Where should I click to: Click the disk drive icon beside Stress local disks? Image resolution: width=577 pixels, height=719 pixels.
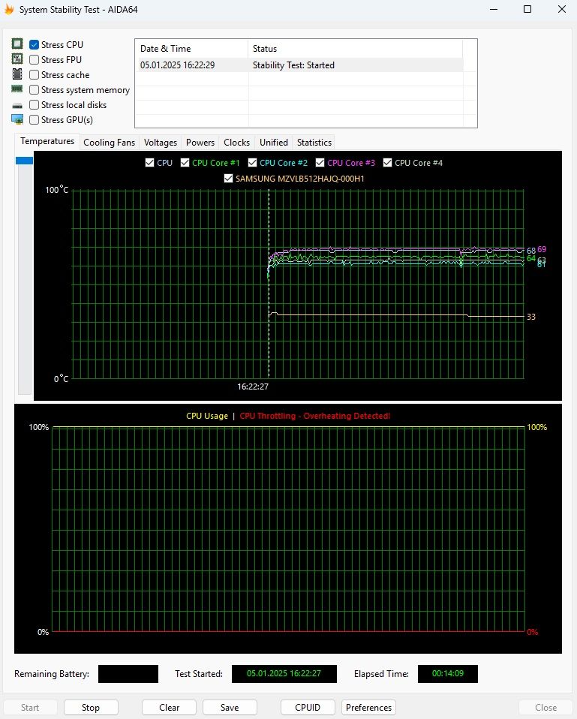17,106
